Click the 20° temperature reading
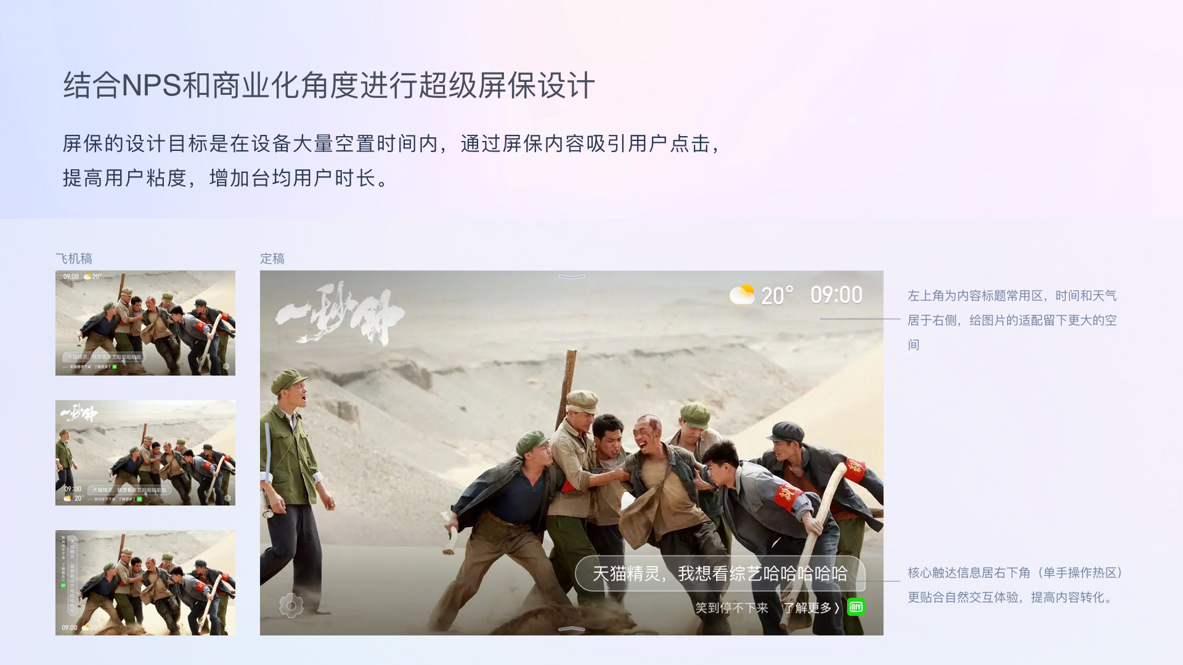Viewport: 1183px width, 665px height. point(777,296)
